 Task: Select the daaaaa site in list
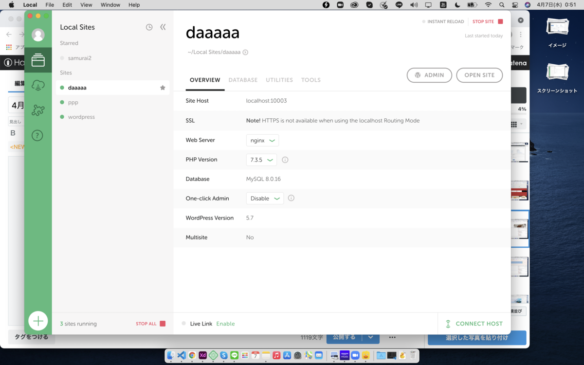(x=112, y=88)
